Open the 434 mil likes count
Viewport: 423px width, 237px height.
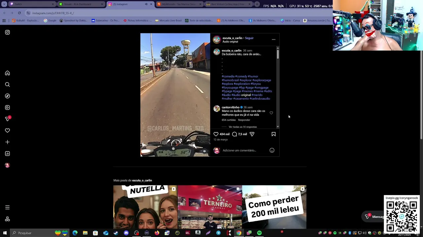pyautogui.click(x=225, y=134)
